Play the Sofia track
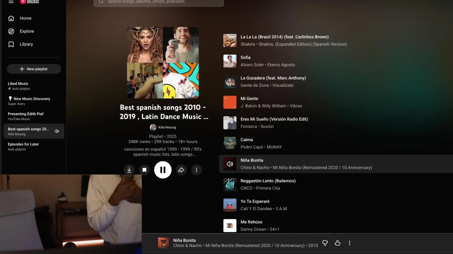 tap(246, 58)
